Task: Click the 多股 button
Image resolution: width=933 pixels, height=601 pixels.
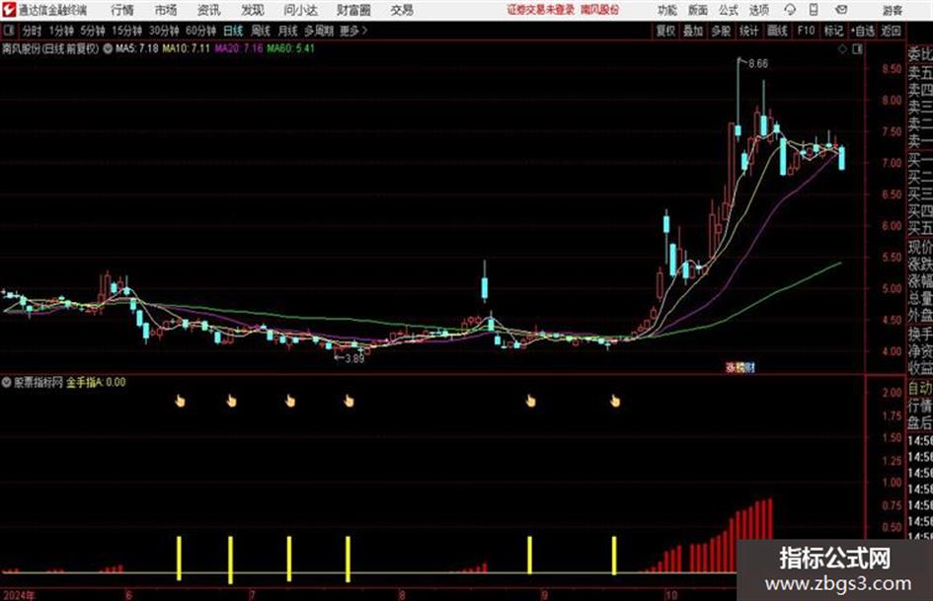Action: click(x=721, y=31)
